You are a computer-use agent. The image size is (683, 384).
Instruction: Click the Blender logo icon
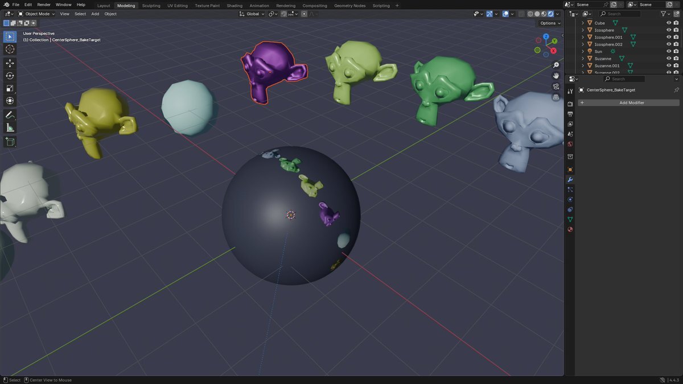coord(6,5)
